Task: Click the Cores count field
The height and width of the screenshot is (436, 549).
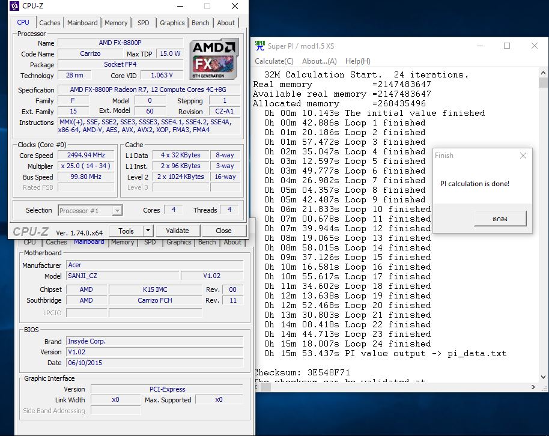Action: [174, 210]
